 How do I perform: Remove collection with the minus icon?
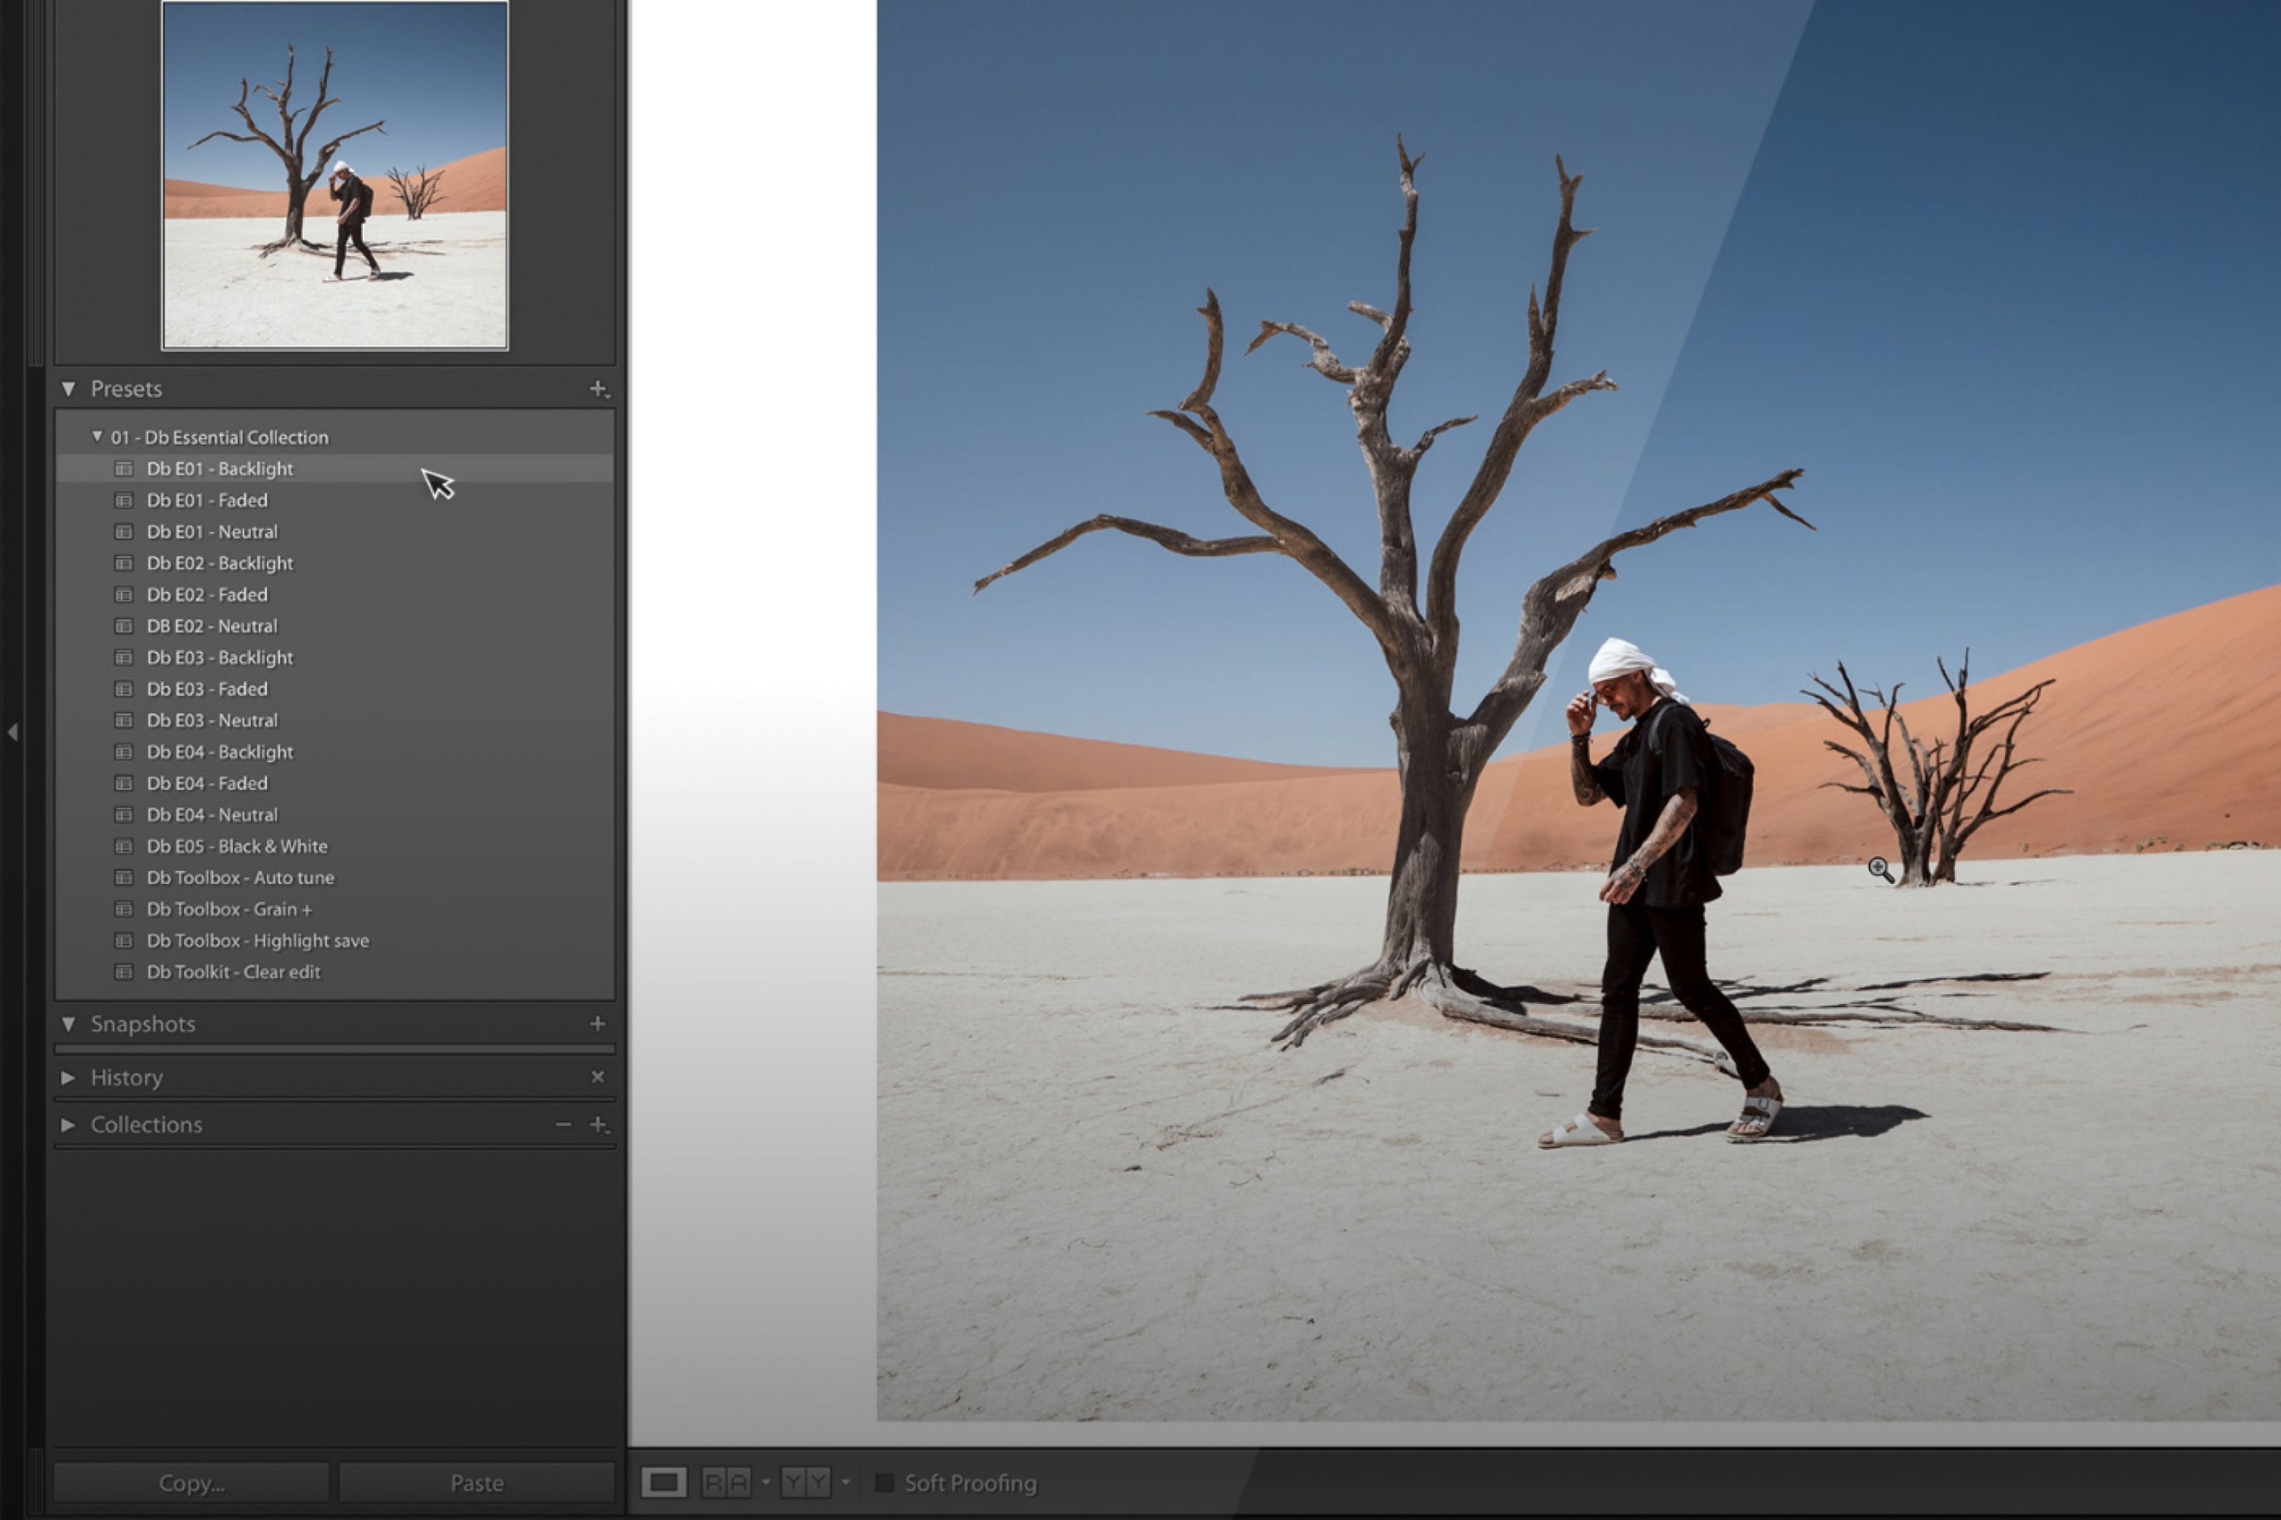pyautogui.click(x=563, y=1124)
